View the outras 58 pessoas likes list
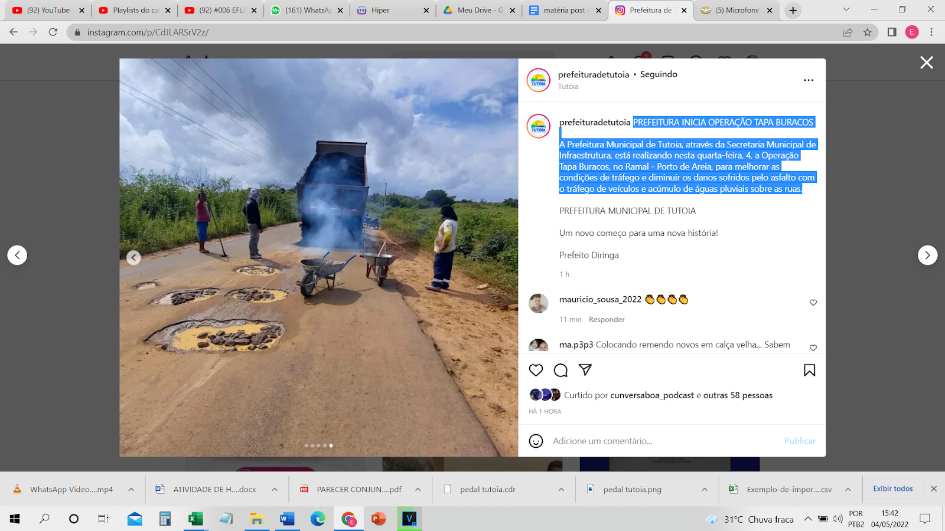This screenshot has width=945, height=531. click(738, 395)
